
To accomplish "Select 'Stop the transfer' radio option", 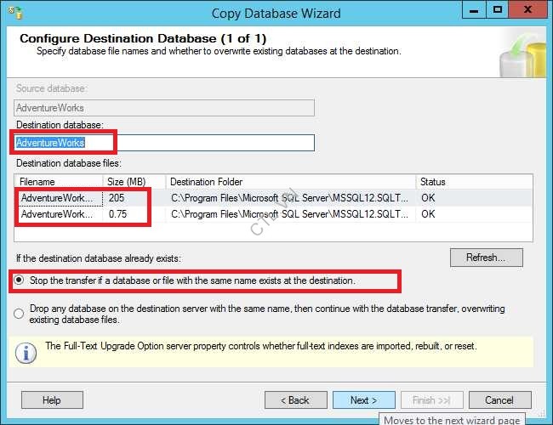I will click(x=19, y=280).
